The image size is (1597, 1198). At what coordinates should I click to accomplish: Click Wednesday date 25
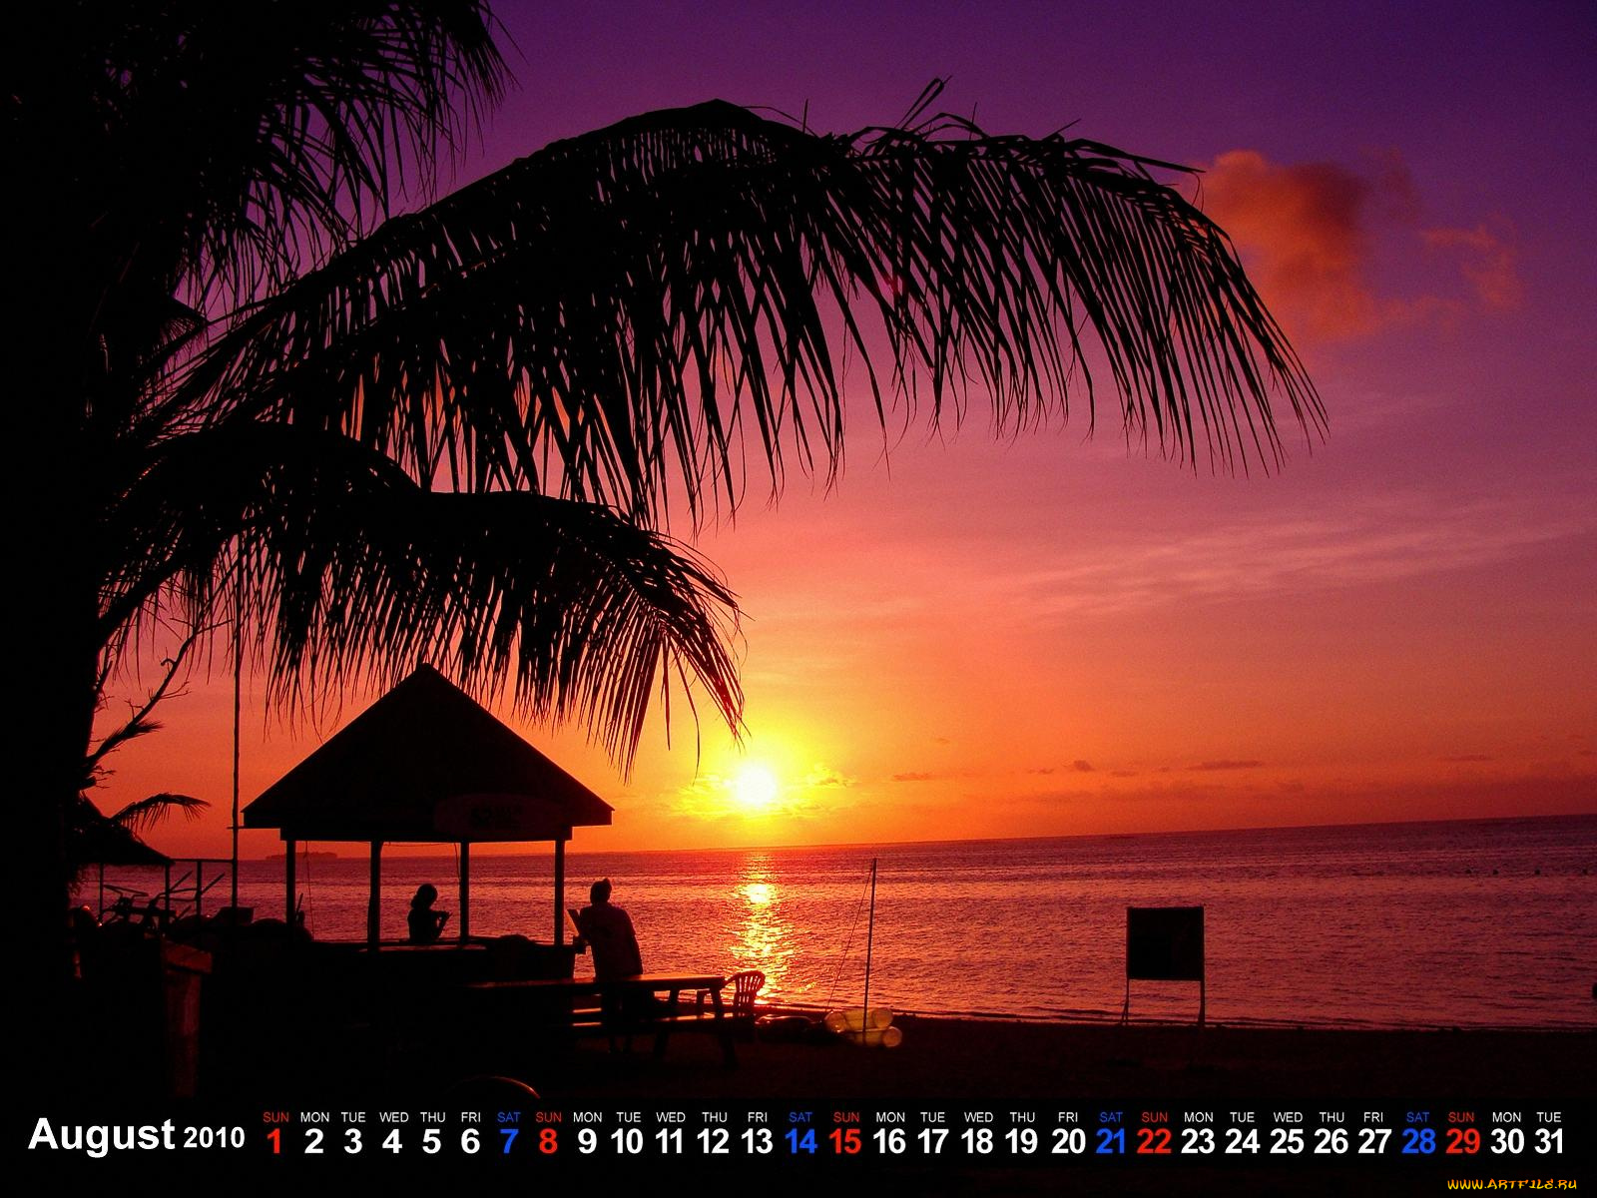[x=1287, y=1141]
